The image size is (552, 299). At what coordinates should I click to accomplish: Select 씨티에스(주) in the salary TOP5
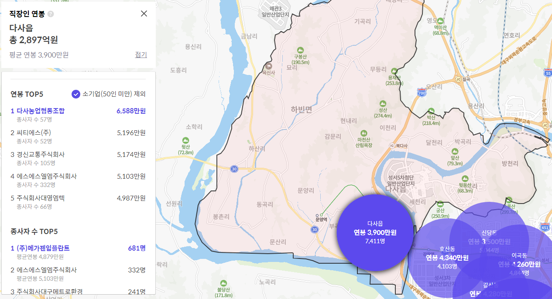(x=78, y=136)
